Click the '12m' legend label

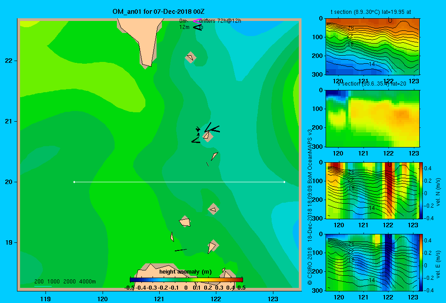[184, 27]
